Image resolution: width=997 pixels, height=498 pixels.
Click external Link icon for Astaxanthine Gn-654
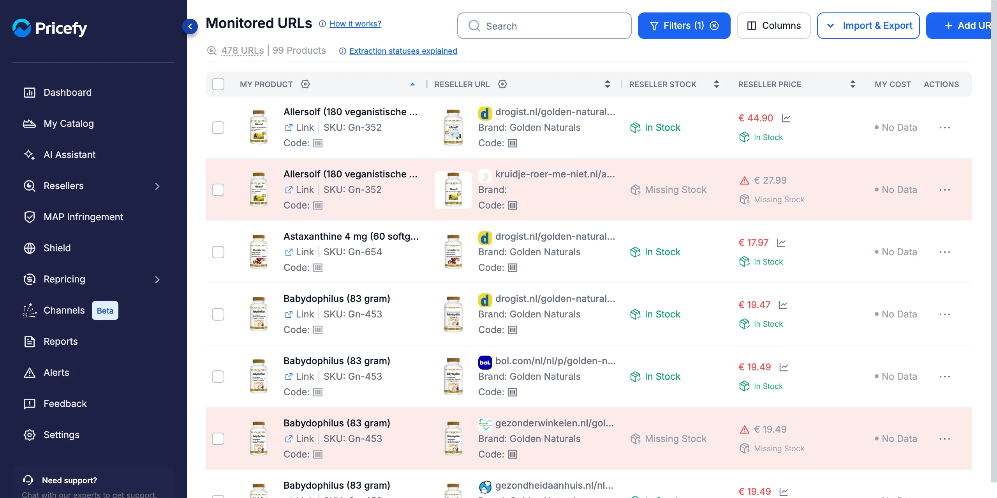(x=289, y=252)
